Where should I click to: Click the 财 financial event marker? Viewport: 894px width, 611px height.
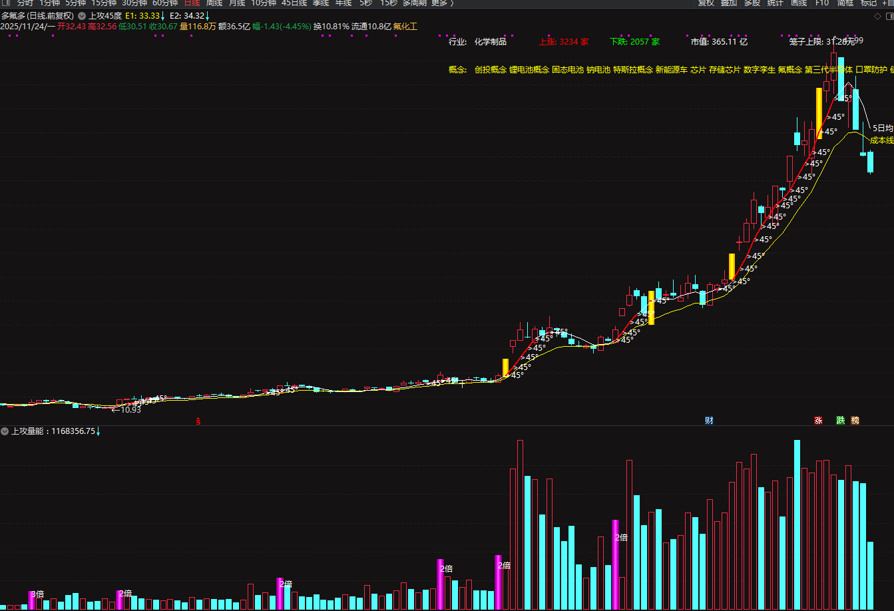[x=710, y=420]
